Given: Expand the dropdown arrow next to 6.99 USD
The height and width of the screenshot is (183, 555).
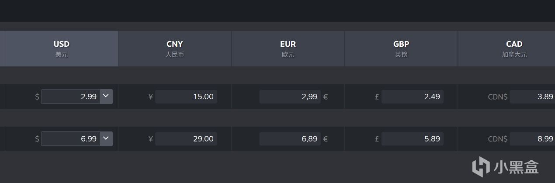Looking at the screenshot, I should click(x=106, y=139).
